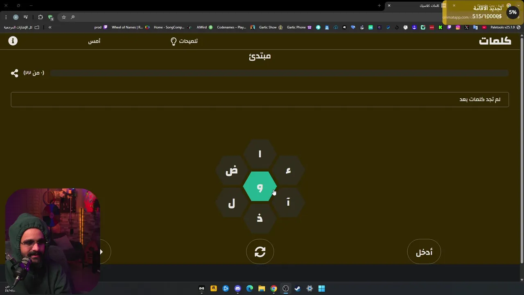Select the ض letter hexagon
The width and height of the screenshot is (524, 295).
232,170
